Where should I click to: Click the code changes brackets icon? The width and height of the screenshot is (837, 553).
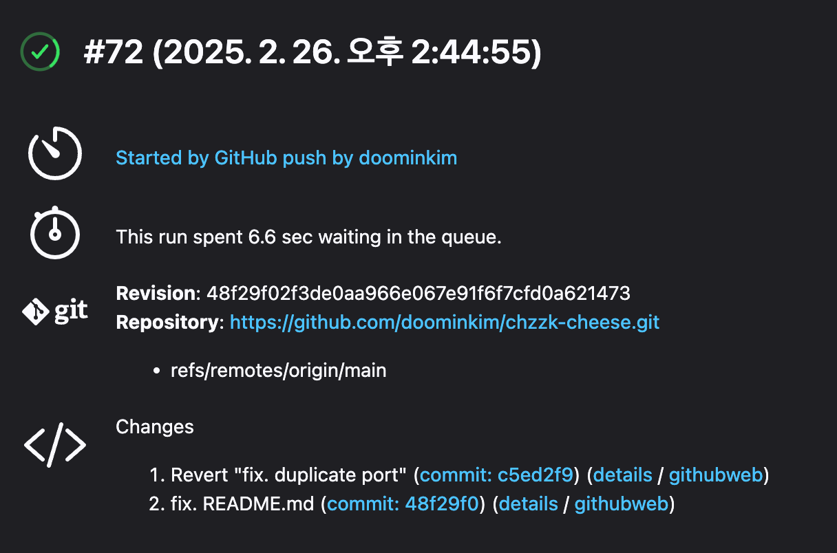pyautogui.click(x=55, y=445)
